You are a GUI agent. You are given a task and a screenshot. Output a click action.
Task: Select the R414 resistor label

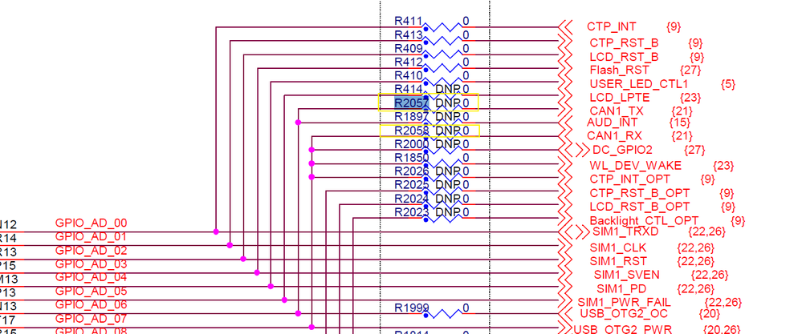coord(408,89)
